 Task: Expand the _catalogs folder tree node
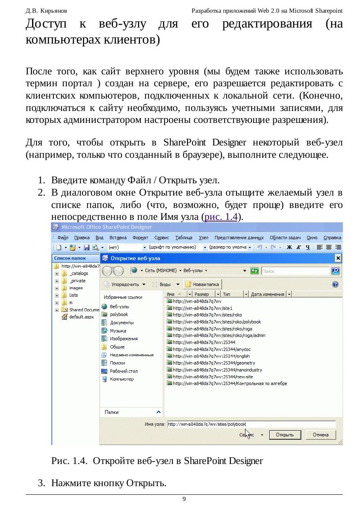tap(57, 274)
